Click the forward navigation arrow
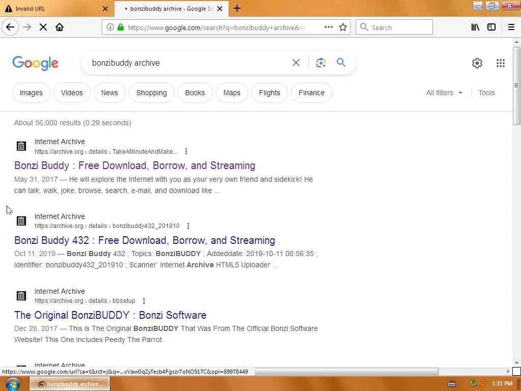 tap(27, 27)
